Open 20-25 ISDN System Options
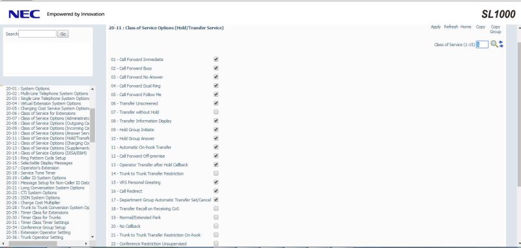 33,197
